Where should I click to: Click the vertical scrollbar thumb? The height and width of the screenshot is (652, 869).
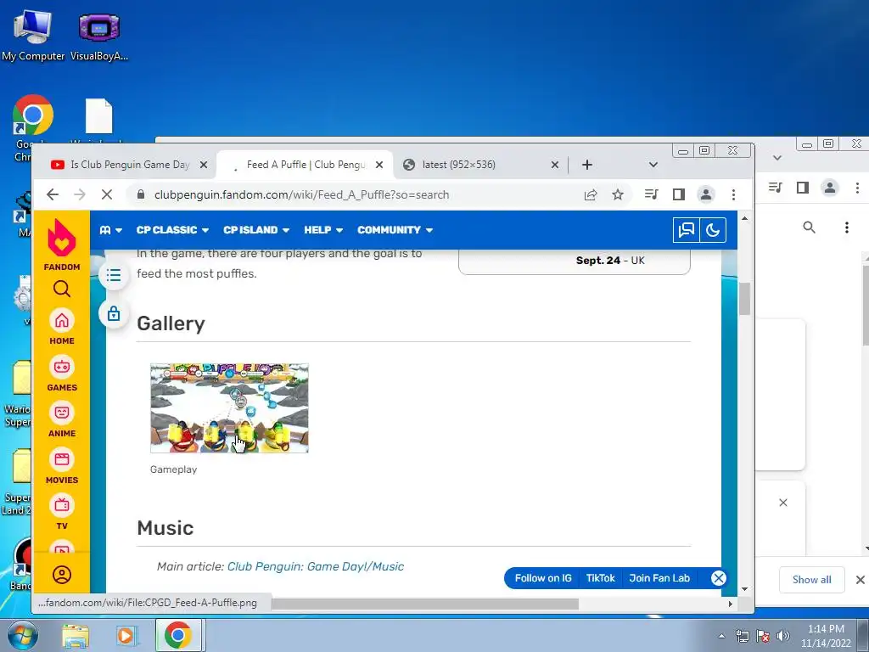click(x=744, y=299)
